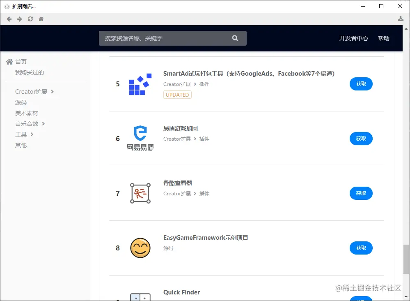Screen dimensions: 410x301
Task: Open the home icon in the toolbar
Action: point(41,19)
